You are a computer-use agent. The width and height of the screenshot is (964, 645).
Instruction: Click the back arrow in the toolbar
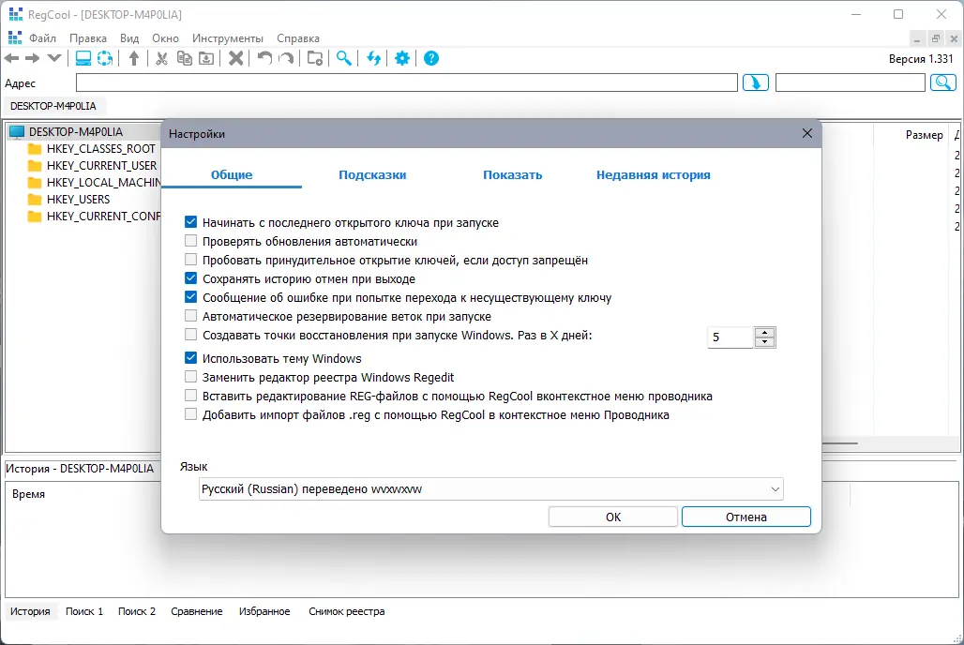pos(11,58)
